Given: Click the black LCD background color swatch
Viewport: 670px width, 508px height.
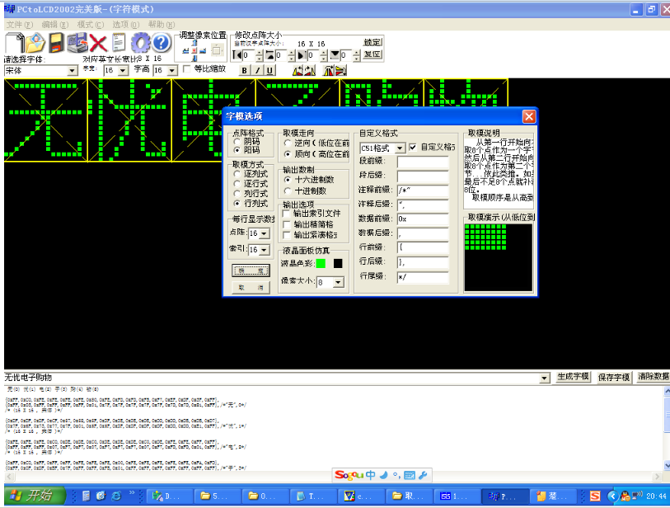Looking at the screenshot, I should pyautogui.click(x=338, y=263).
